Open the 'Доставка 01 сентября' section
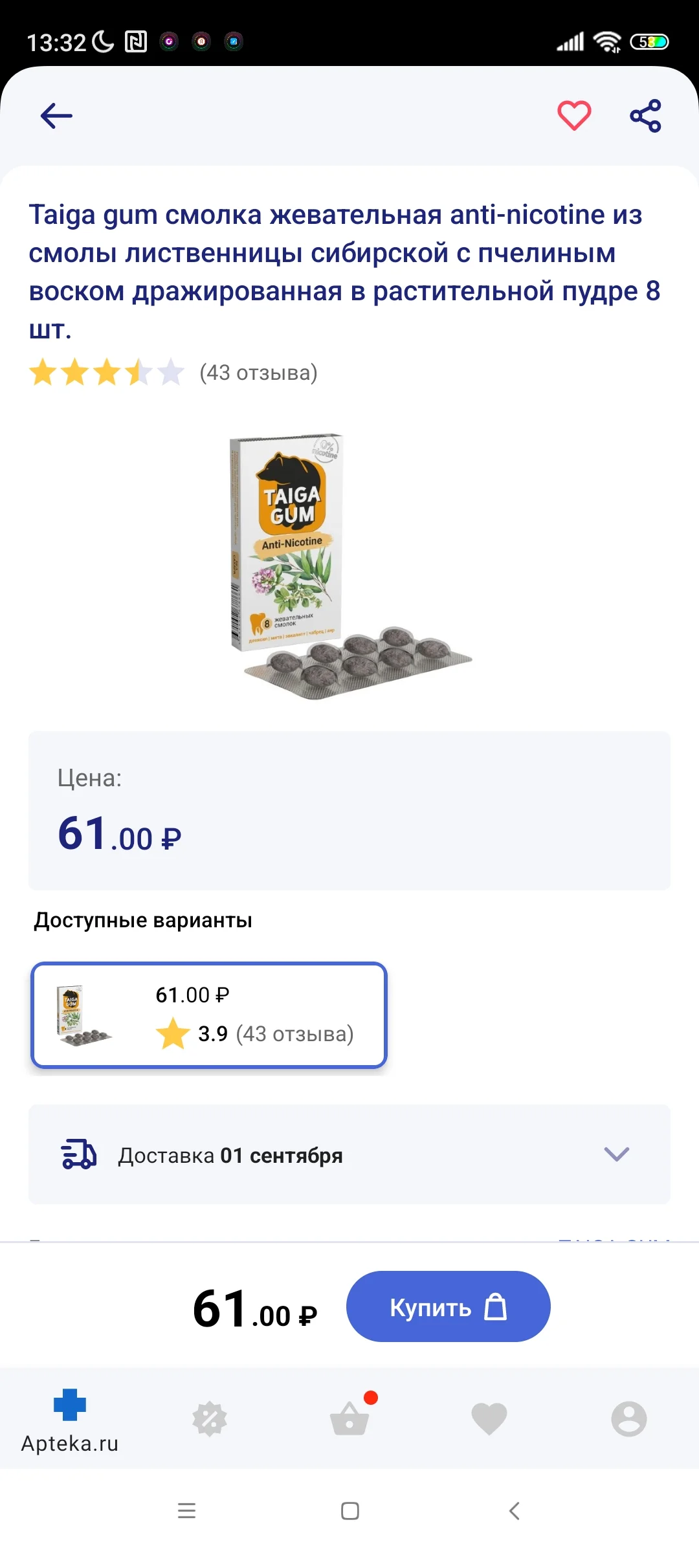The image size is (699, 1553). [230, 1156]
